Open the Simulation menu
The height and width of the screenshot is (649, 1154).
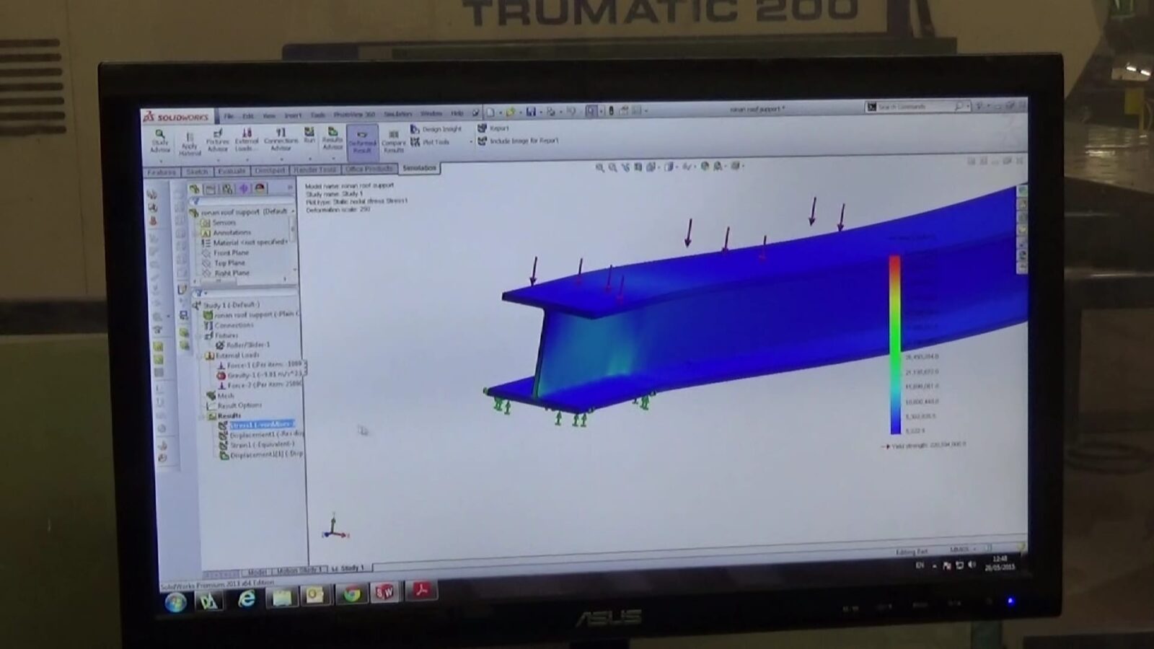(397, 114)
